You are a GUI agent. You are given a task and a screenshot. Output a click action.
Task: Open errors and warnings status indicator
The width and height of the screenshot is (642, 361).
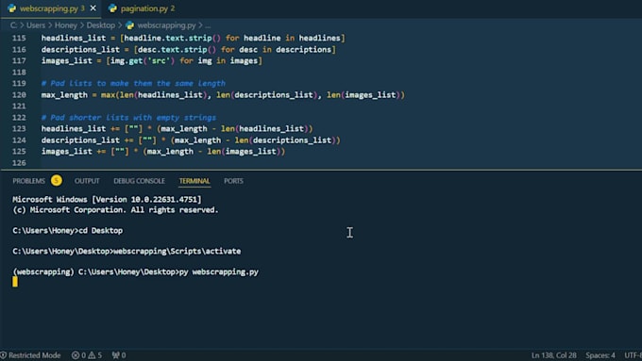pos(87,355)
